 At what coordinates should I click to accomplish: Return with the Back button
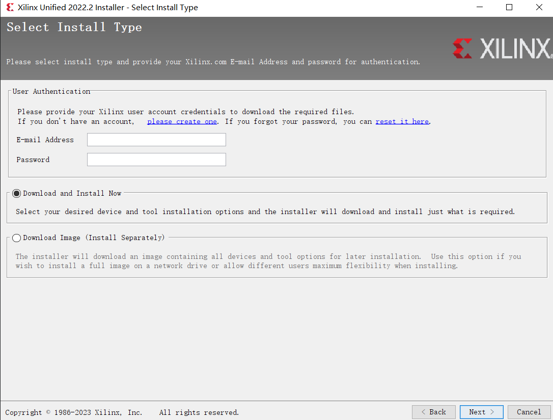click(433, 412)
